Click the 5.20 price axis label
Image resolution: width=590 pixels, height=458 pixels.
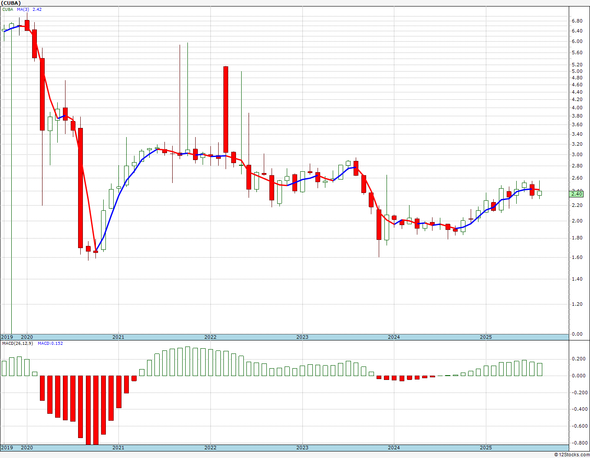point(577,65)
